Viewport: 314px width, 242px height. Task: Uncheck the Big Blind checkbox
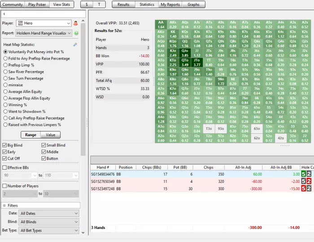click(4, 145)
